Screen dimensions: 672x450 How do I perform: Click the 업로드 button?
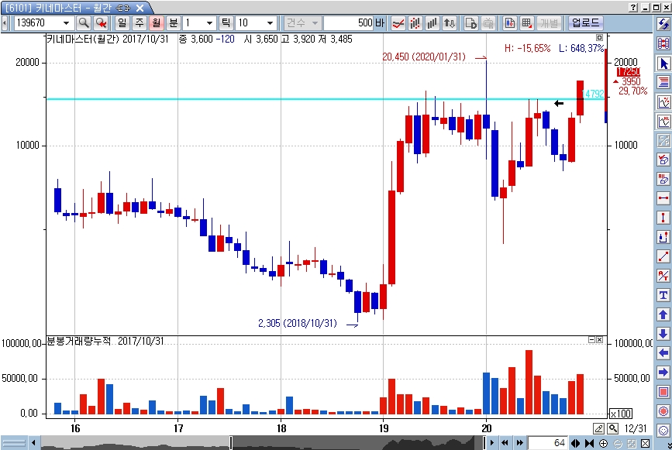586,22
